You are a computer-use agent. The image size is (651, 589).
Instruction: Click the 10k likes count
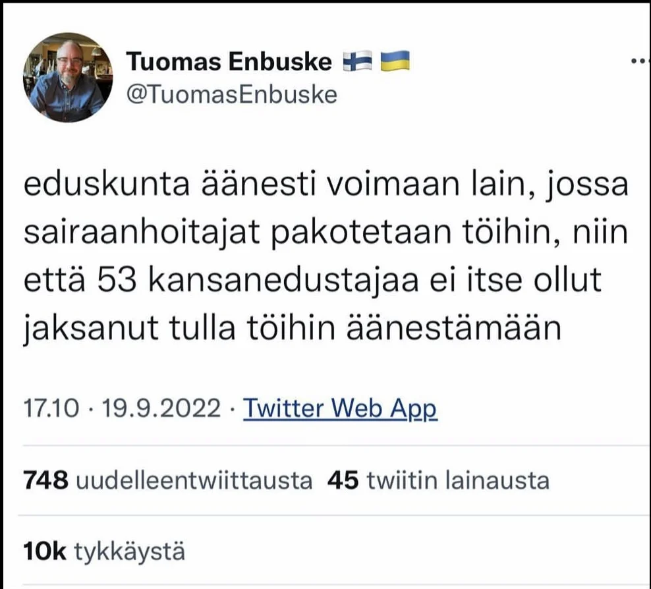click(x=44, y=551)
